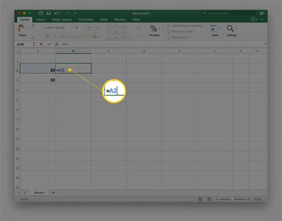Select column B header
This screenshot has width=282, height=221.
(73, 51)
